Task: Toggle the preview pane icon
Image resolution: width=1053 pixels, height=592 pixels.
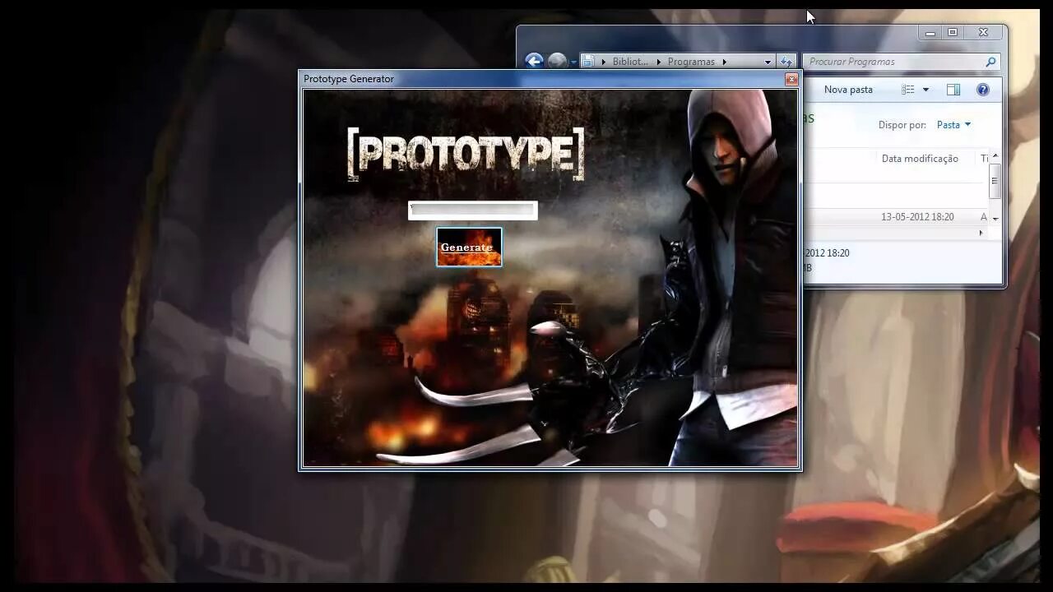Action: click(953, 90)
